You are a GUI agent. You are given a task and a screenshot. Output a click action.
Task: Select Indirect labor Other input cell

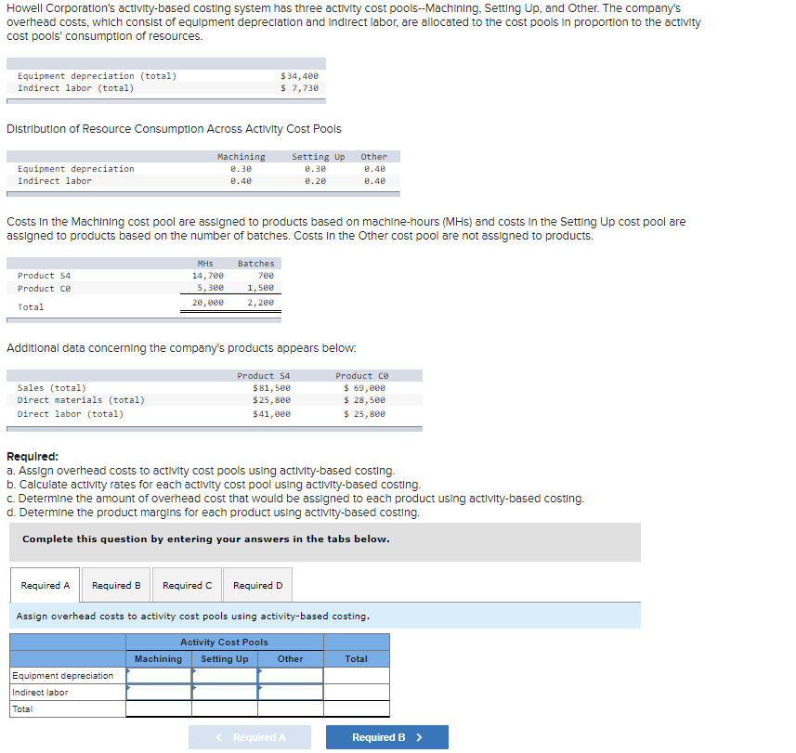291,692
